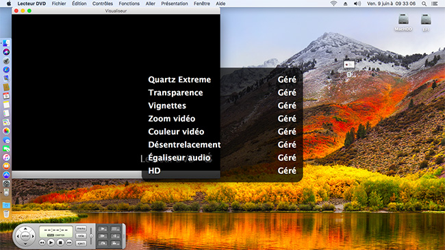Open the Contrôles menu
This screenshot has width=445, height=250.
click(103, 3)
